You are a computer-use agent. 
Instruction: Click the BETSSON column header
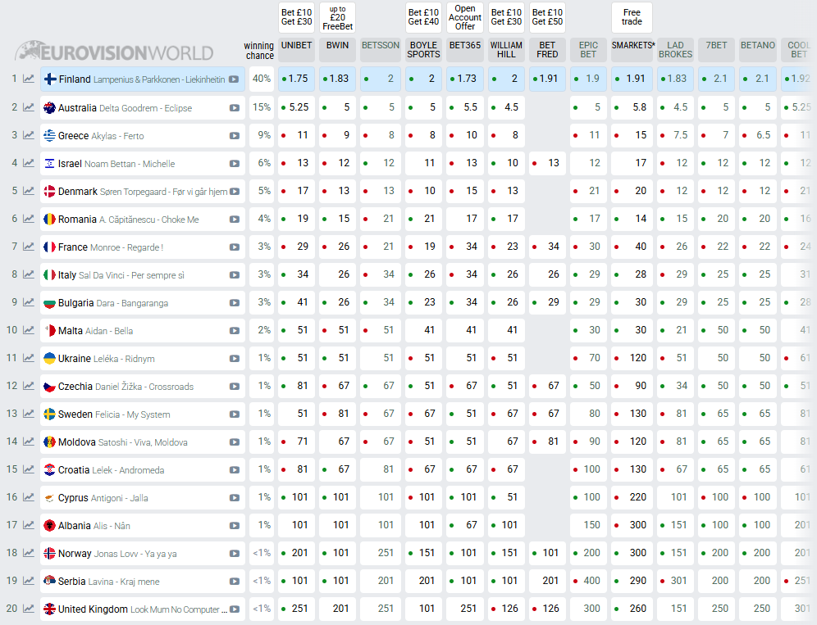click(381, 49)
